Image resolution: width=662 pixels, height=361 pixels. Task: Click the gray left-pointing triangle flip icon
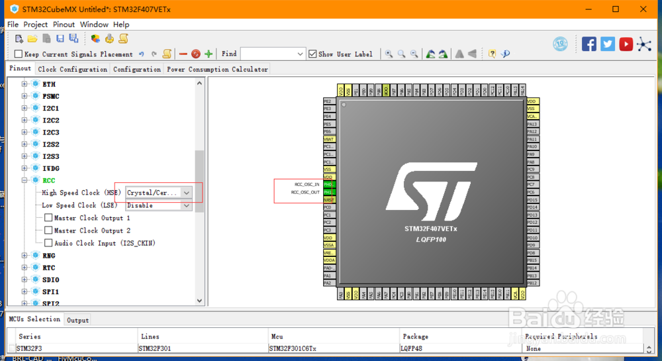click(x=473, y=54)
